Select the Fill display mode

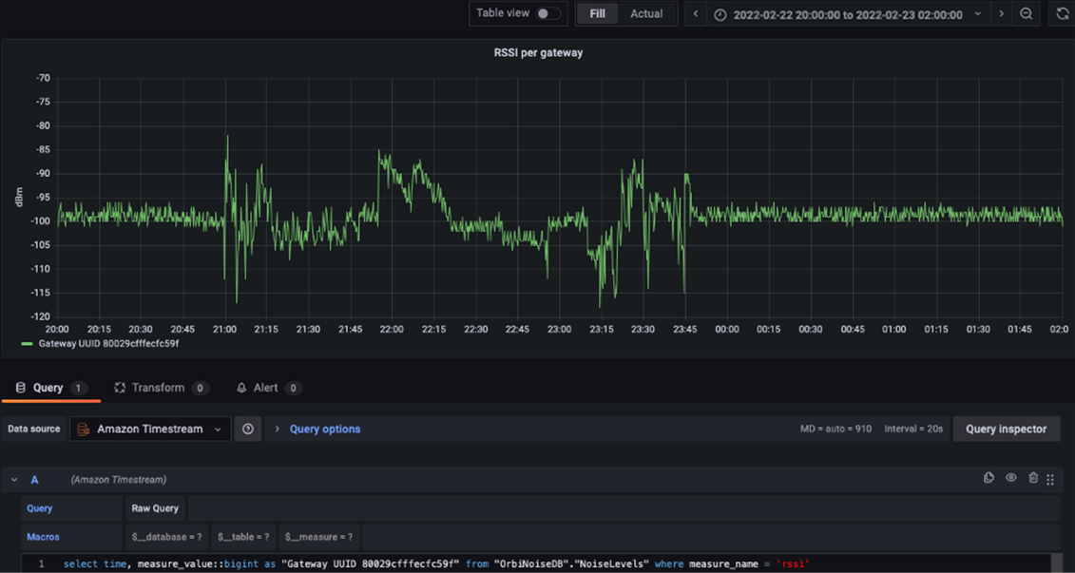point(597,14)
